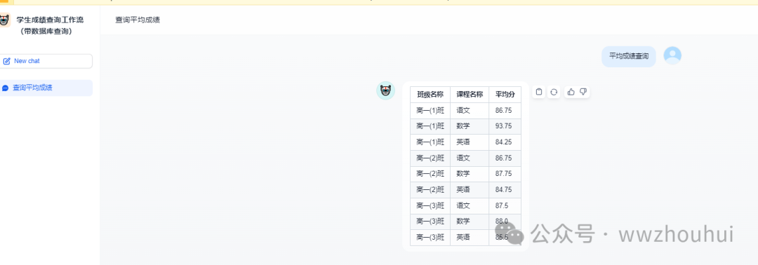Image resolution: width=758 pixels, height=265 pixels.
Task: Click the 学生成绩查询工作流 app title
Action: (50, 20)
